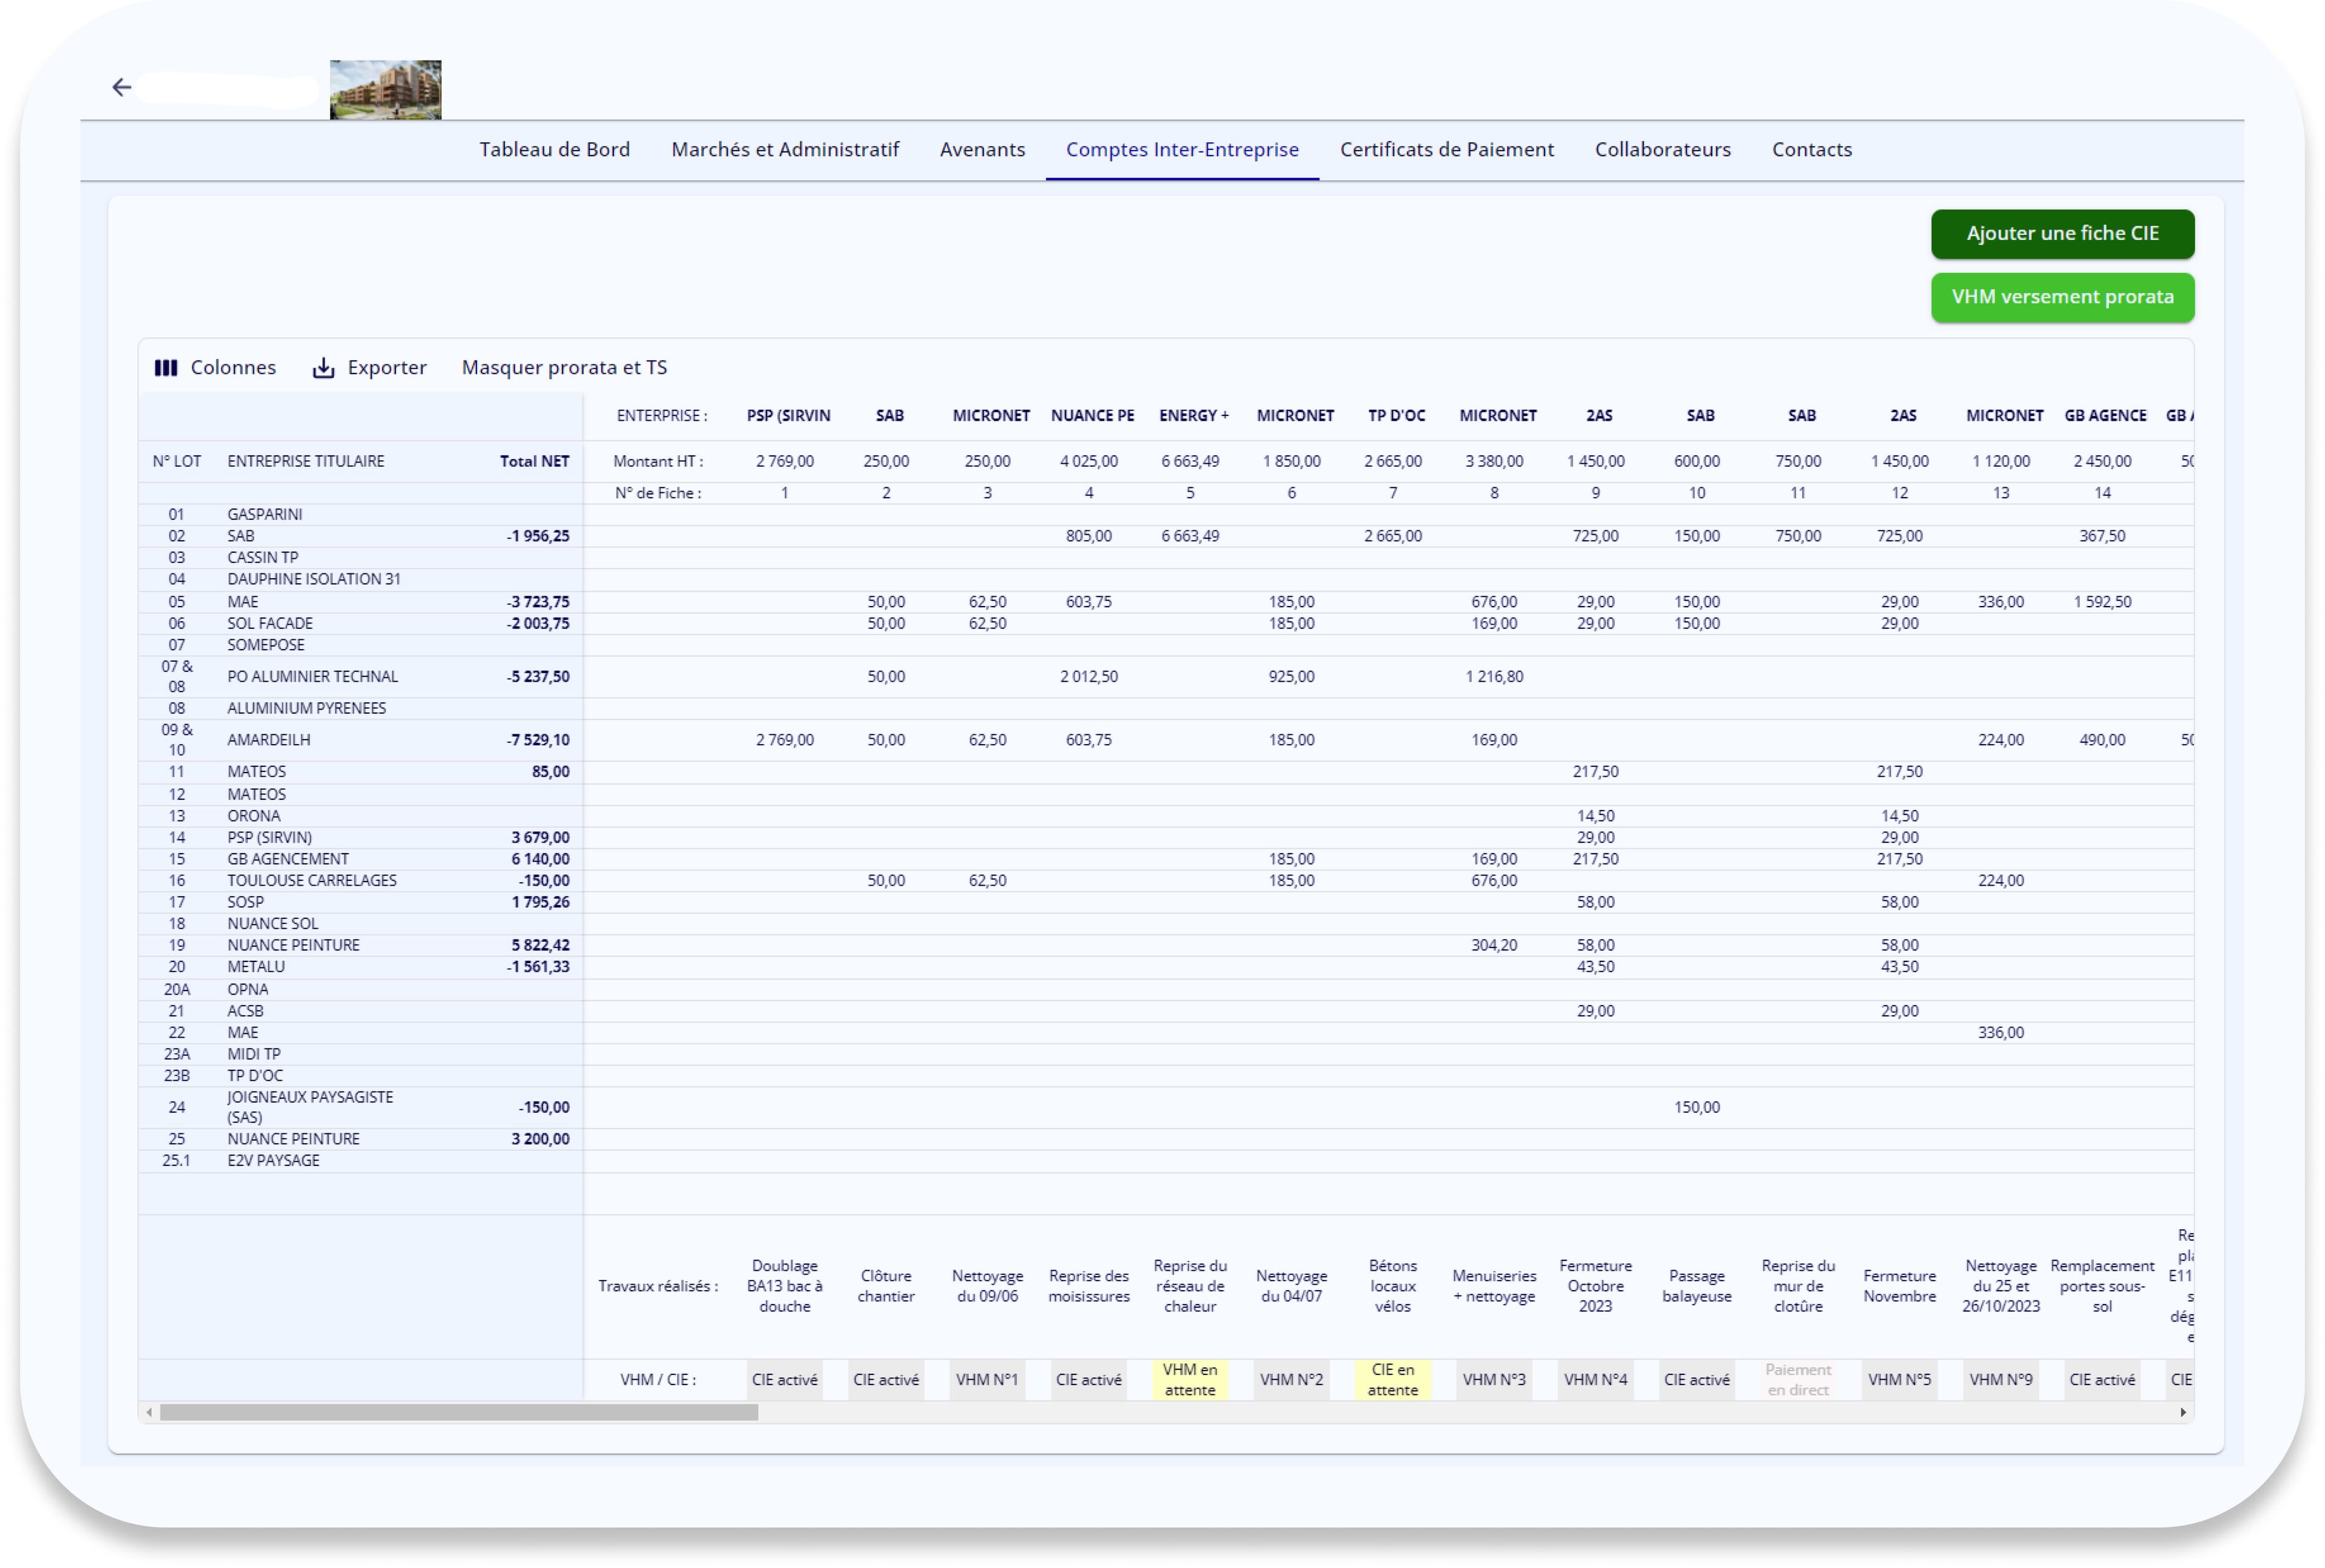Go to the Collaborateurs tab
Viewport: 2325px width, 1568px height.
tap(1663, 149)
